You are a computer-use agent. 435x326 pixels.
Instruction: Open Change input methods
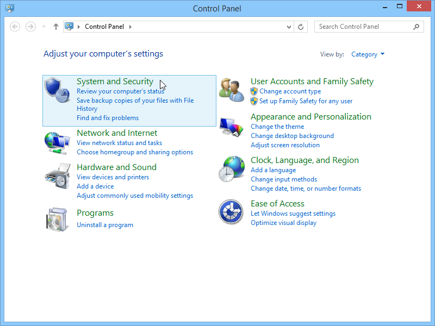284,179
